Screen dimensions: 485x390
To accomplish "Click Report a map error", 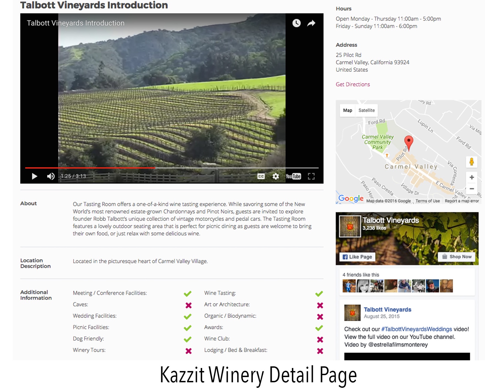I will (462, 201).
